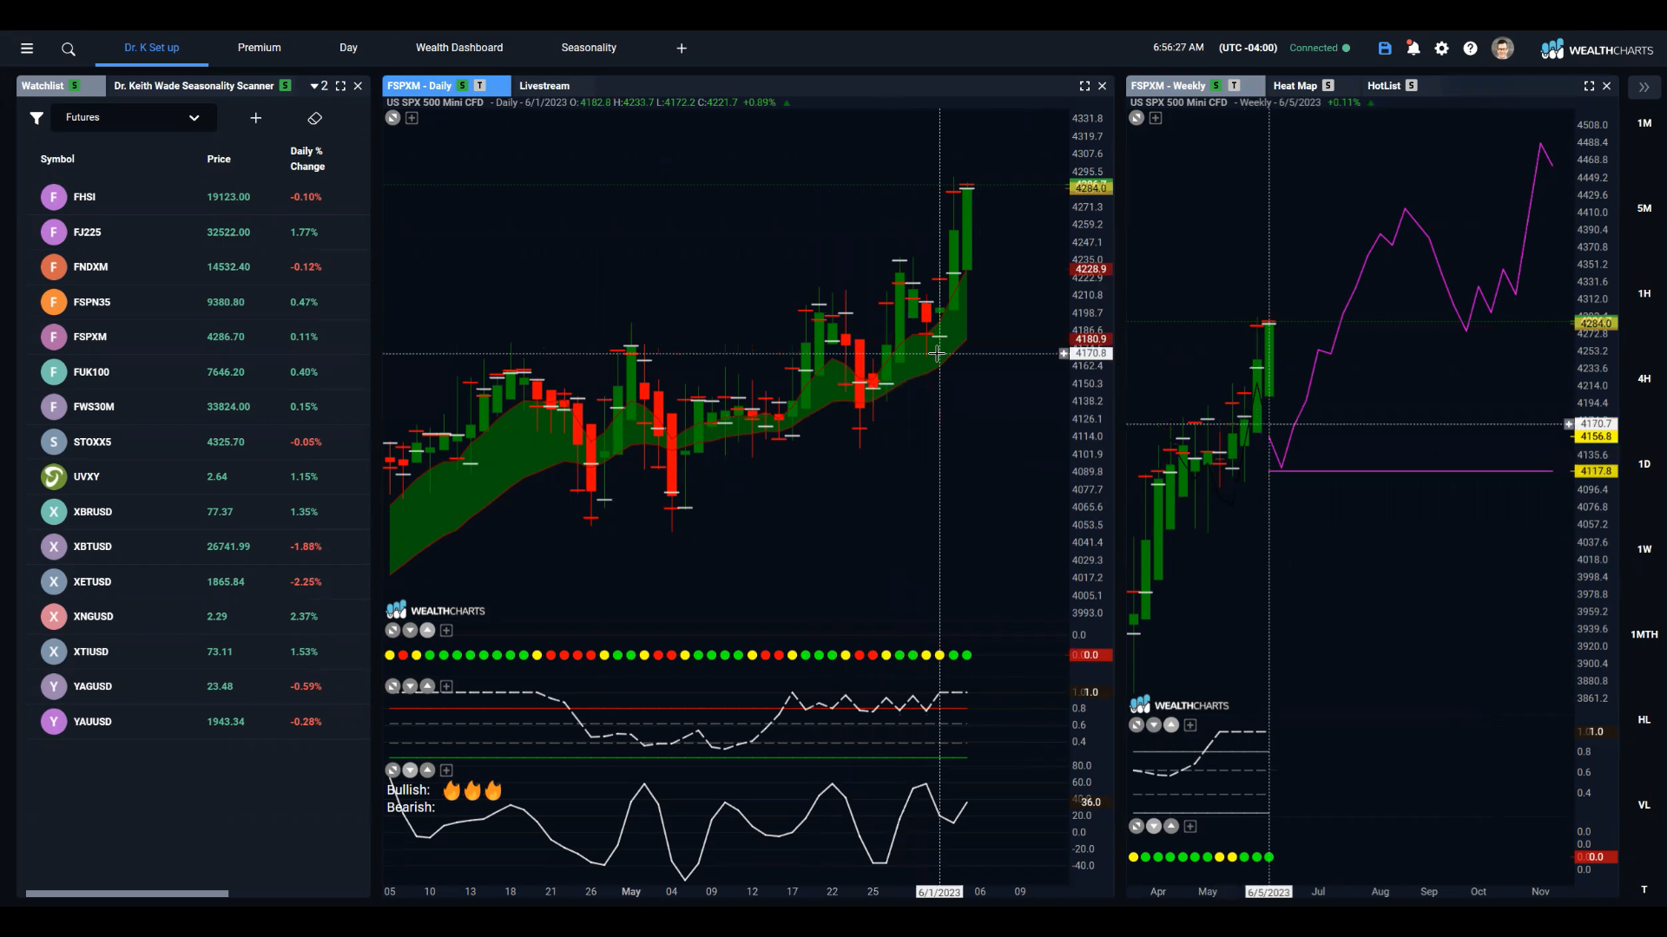Toggle resize on Bullish/Bearish oscillator pane
Screen dimensions: 1667x937
coord(392,770)
